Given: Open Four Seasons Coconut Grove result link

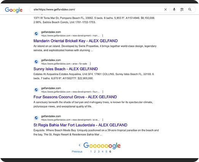Looking at the screenshot, I should tap(75, 97).
